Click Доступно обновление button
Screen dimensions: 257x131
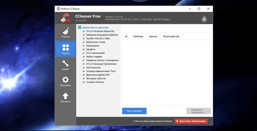pos(191,121)
